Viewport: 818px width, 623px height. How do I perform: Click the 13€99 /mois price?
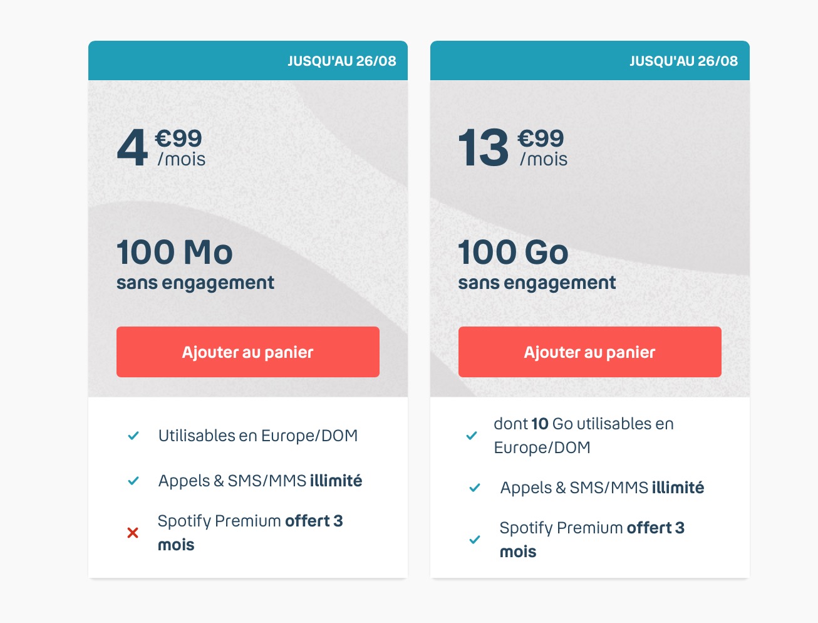click(x=512, y=148)
